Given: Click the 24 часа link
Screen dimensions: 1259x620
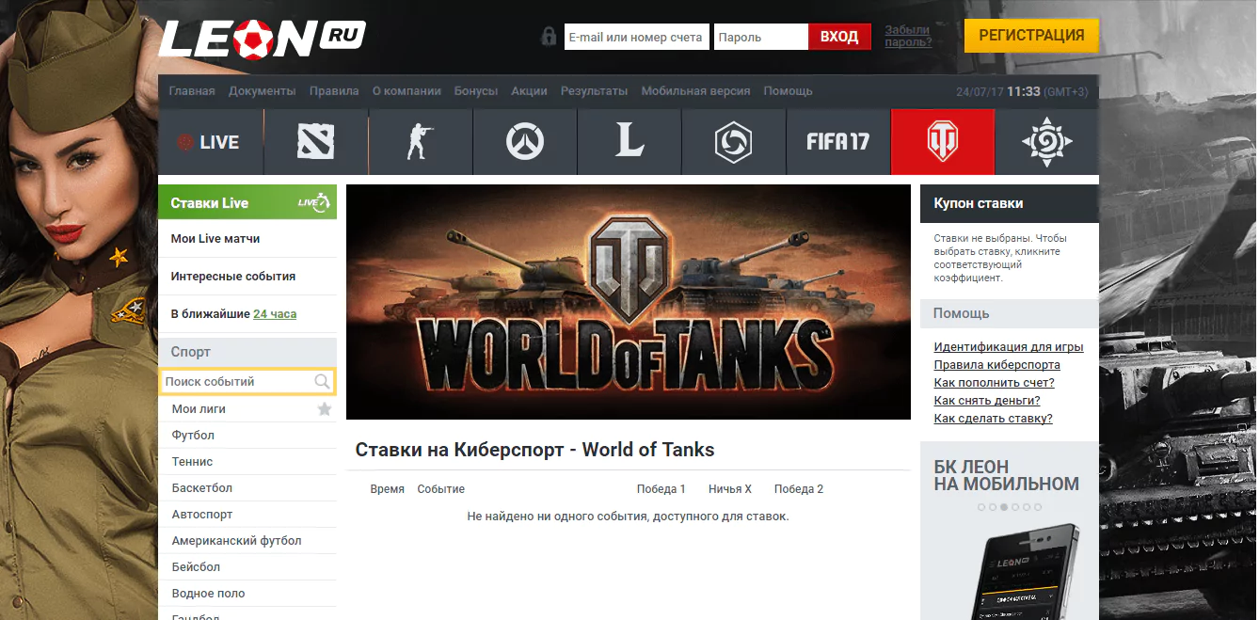Looking at the screenshot, I should (x=275, y=314).
